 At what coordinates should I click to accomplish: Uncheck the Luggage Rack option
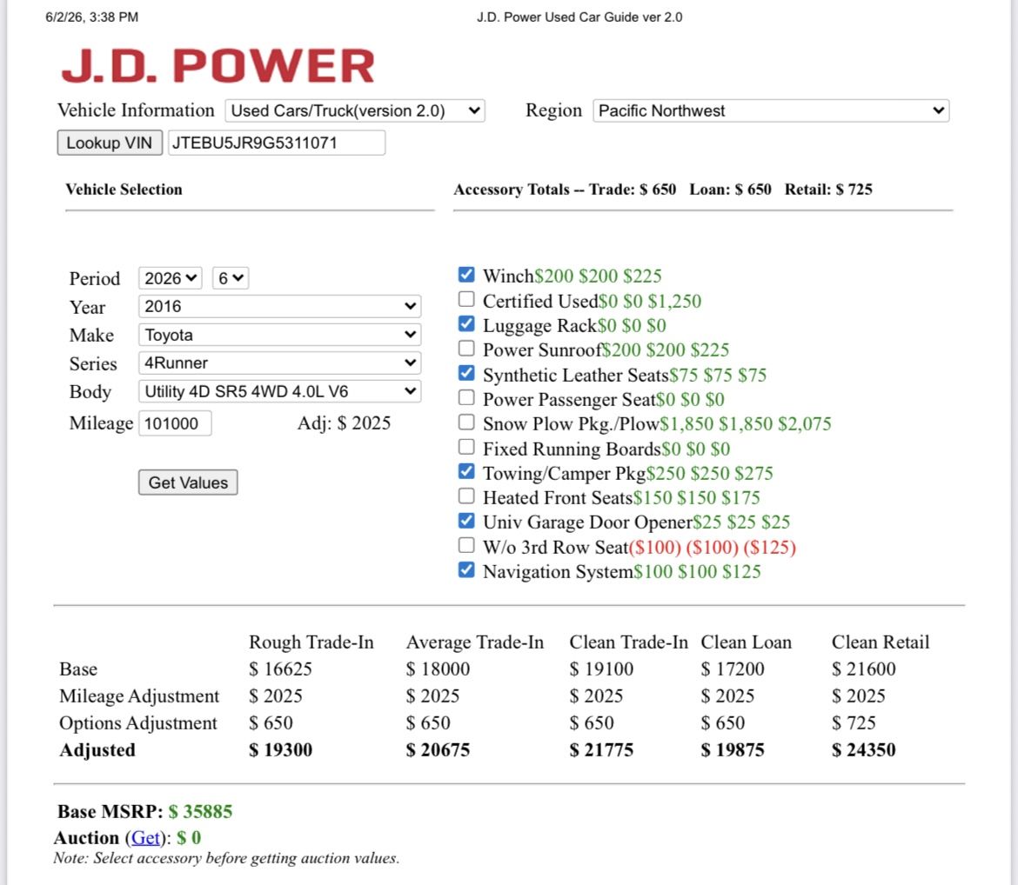tap(466, 323)
